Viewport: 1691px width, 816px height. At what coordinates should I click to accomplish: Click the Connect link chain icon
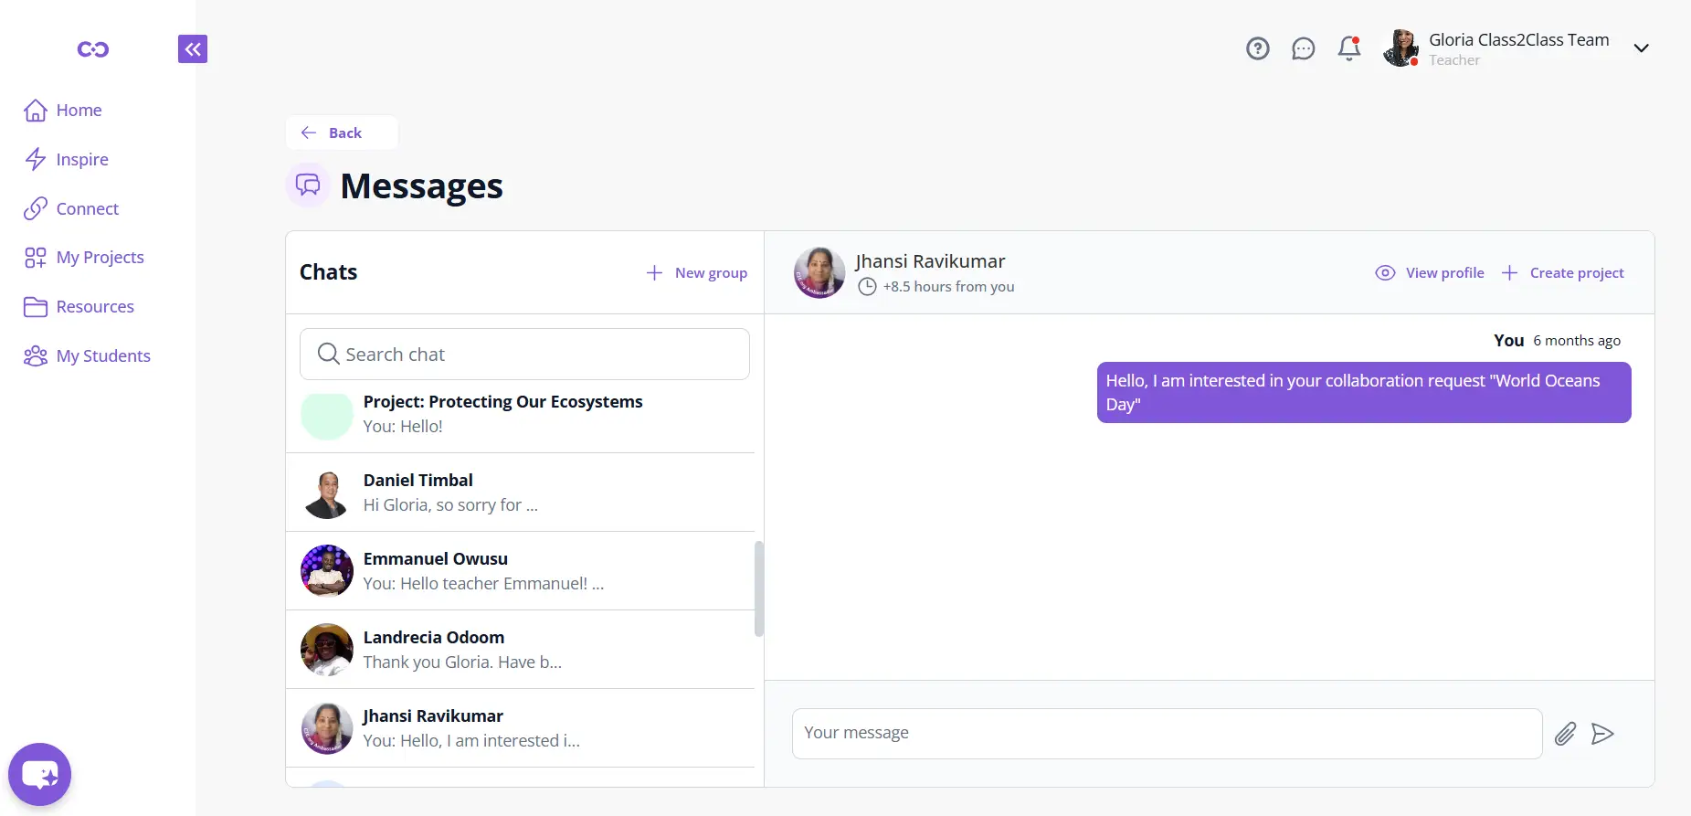coord(36,208)
